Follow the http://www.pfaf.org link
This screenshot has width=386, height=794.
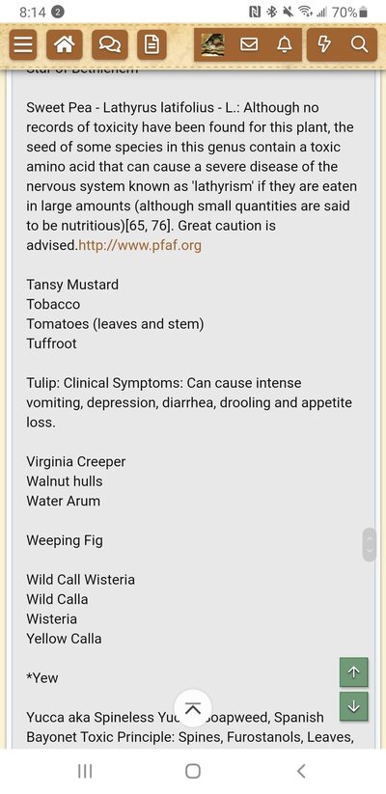(140, 246)
